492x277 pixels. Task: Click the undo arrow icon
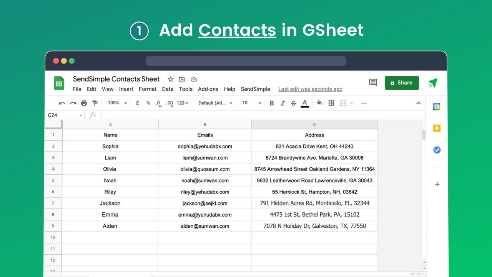click(x=62, y=103)
